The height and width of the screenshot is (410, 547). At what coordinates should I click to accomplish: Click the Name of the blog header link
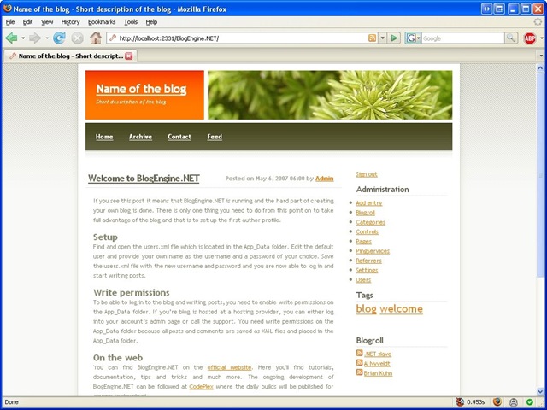[x=141, y=89]
